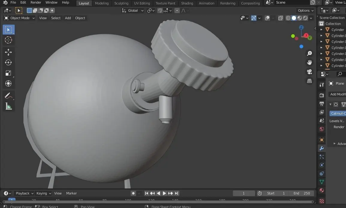Open the Render properties tab
Viewport: 346px width, 208px height.
tap(322, 95)
